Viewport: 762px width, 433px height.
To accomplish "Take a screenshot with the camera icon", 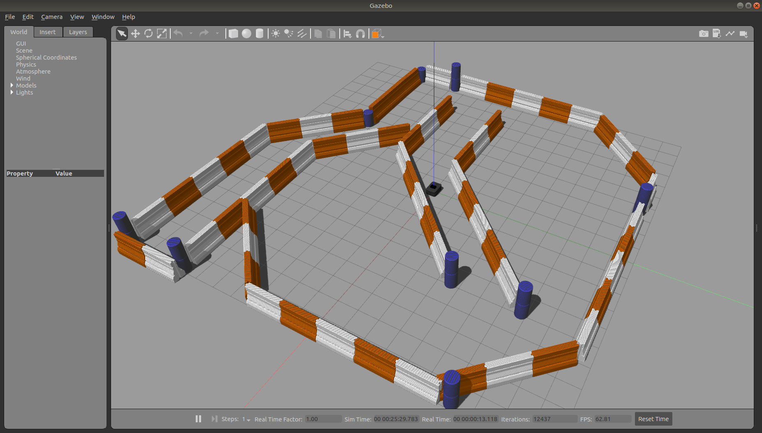I will pos(704,34).
